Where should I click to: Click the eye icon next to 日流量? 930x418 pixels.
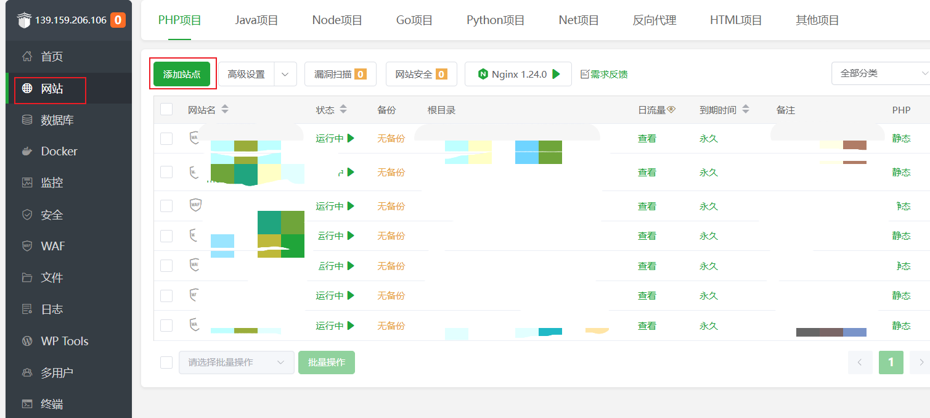pos(671,110)
